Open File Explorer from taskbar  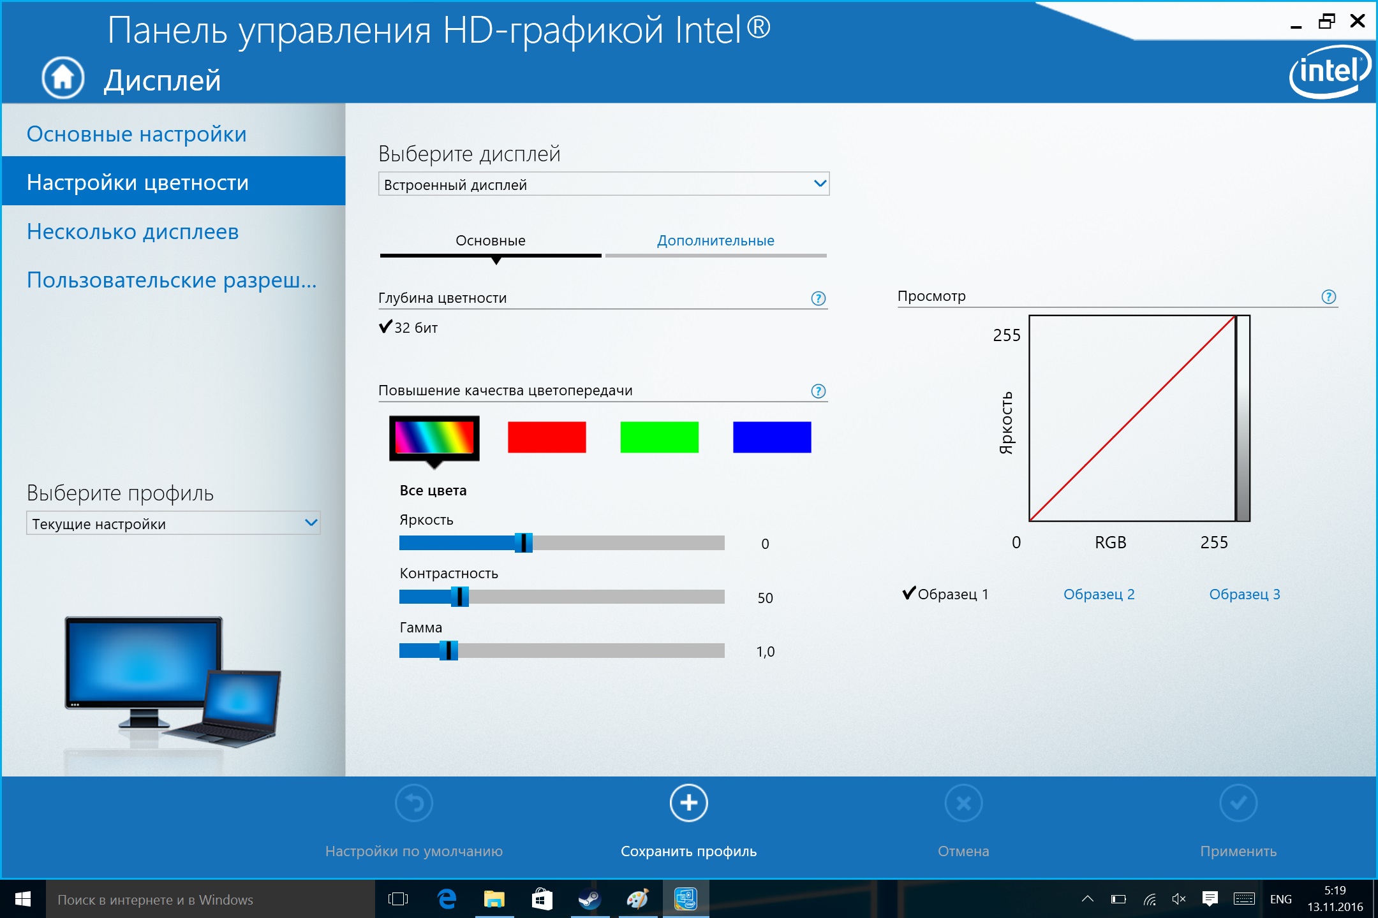(x=494, y=899)
